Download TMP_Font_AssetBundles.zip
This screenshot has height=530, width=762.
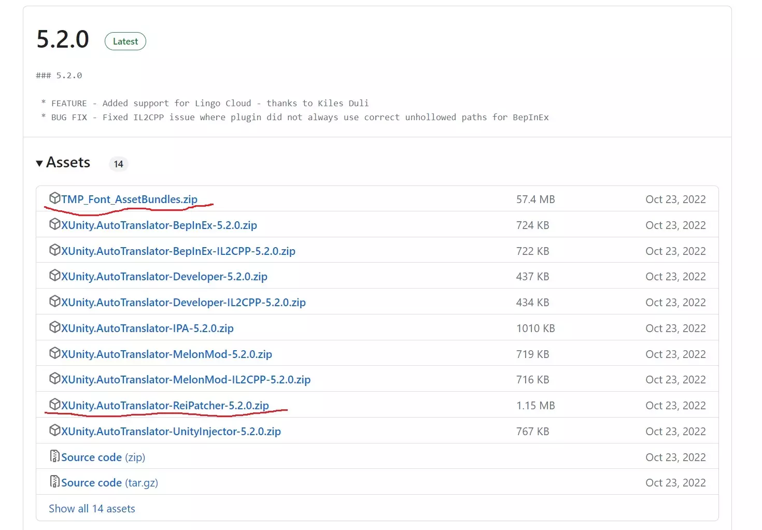tap(129, 199)
